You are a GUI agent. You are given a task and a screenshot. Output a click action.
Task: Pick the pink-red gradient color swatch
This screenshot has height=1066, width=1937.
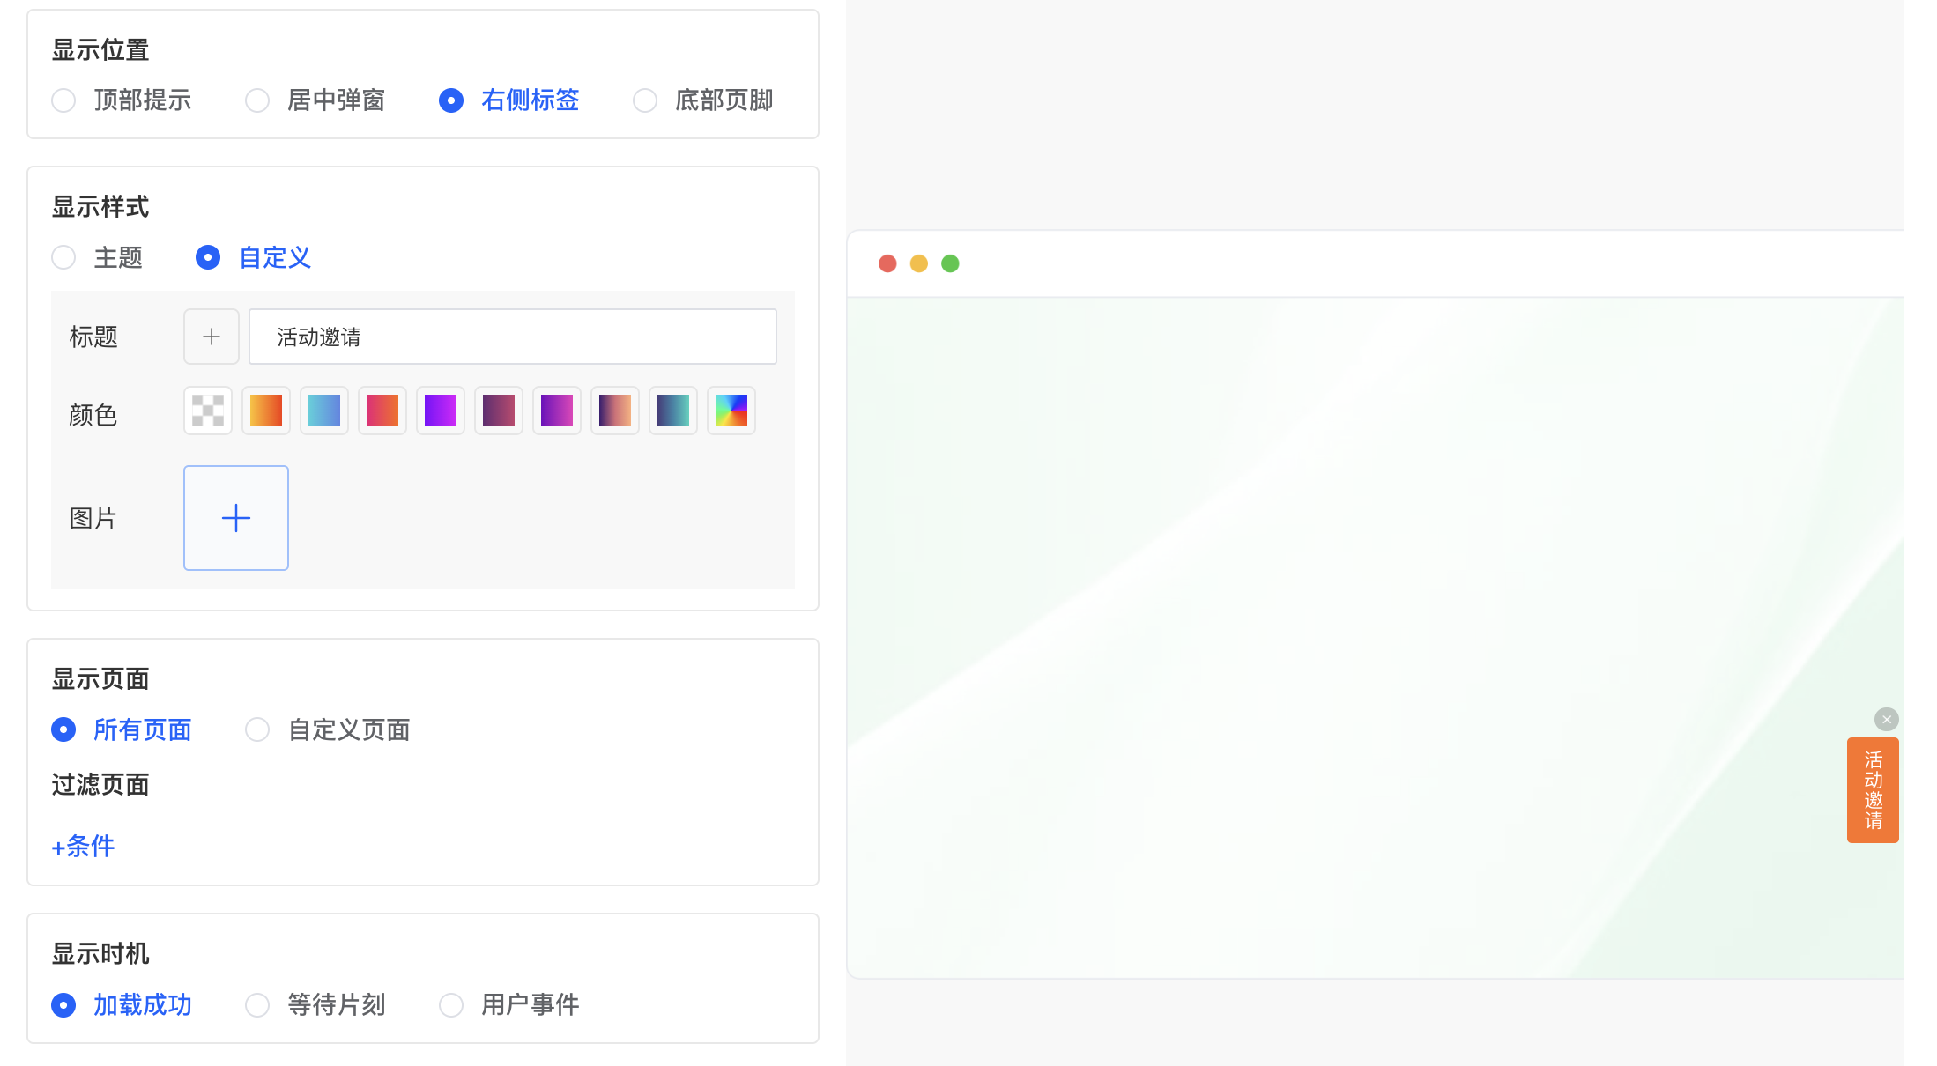382,411
